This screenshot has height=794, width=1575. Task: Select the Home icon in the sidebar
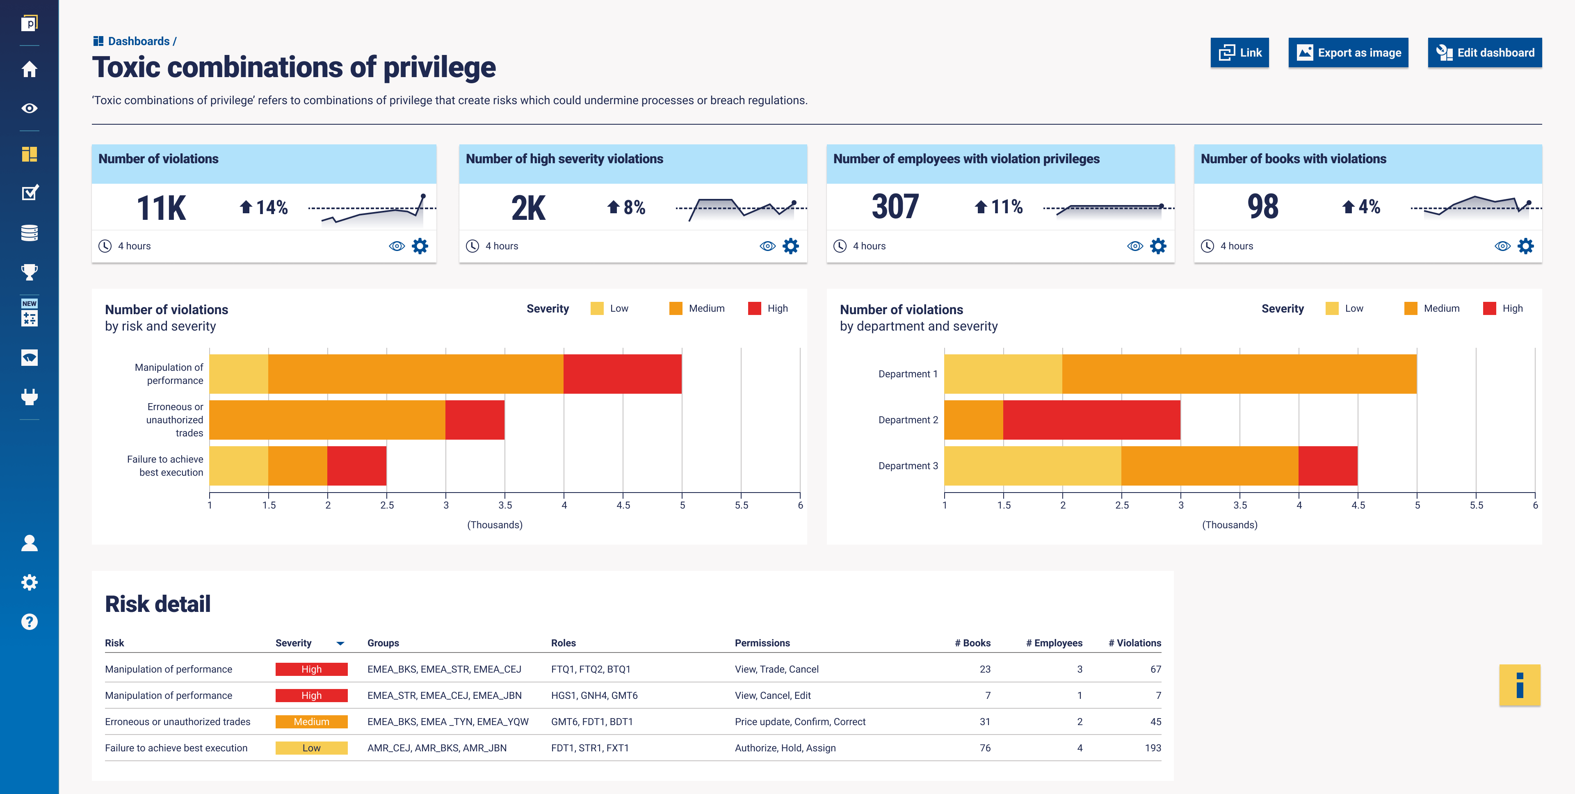click(30, 70)
